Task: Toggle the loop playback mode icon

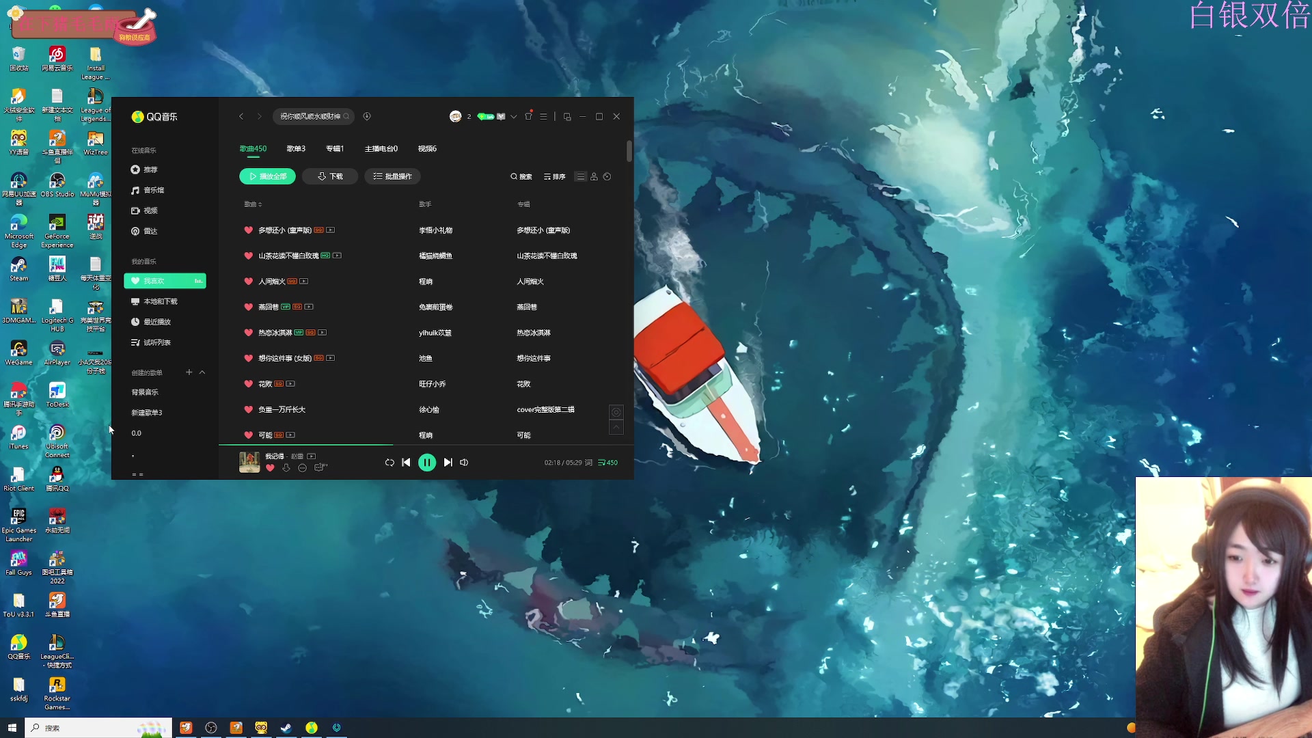Action: pyautogui.click(x=389, y=463)
